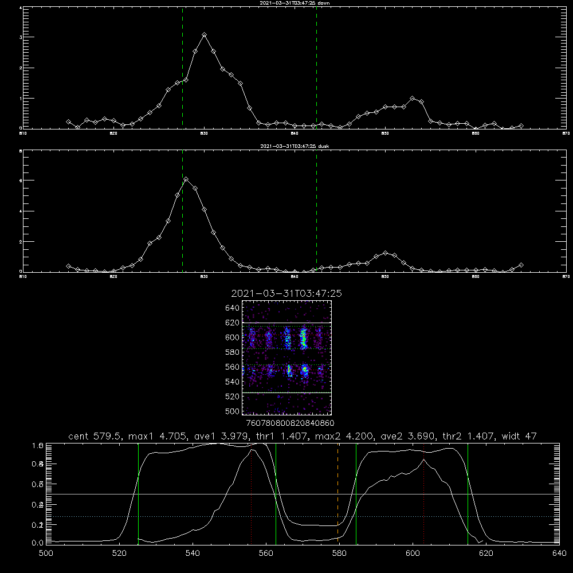
Task: Click the heatmap x-axis labels 760780800820840860
Action: coord(290,423)
